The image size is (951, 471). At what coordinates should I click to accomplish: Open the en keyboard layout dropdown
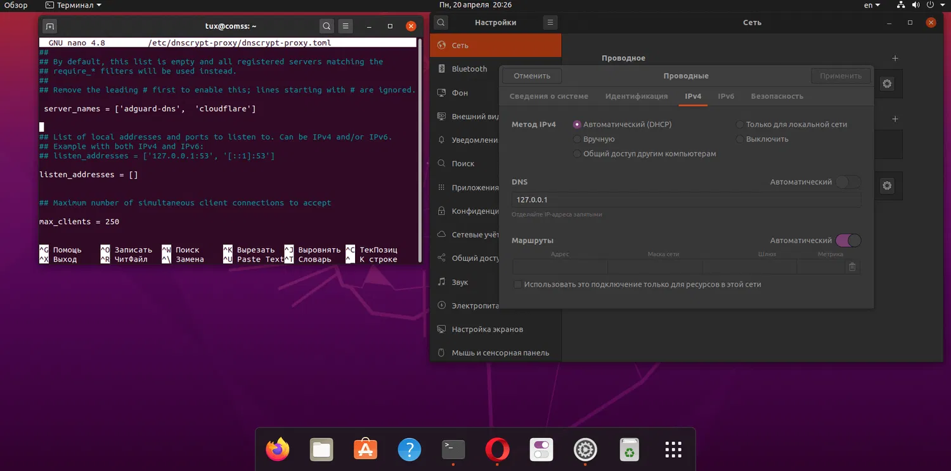click(x=872, y=5)
